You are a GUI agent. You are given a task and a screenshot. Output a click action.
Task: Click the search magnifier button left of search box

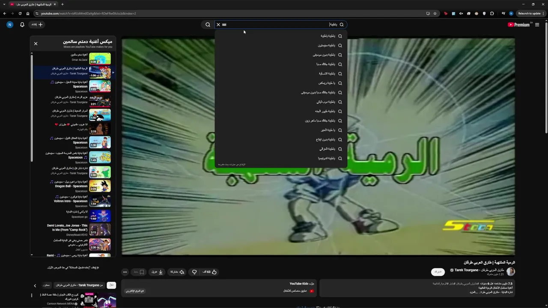click(208, 25)
